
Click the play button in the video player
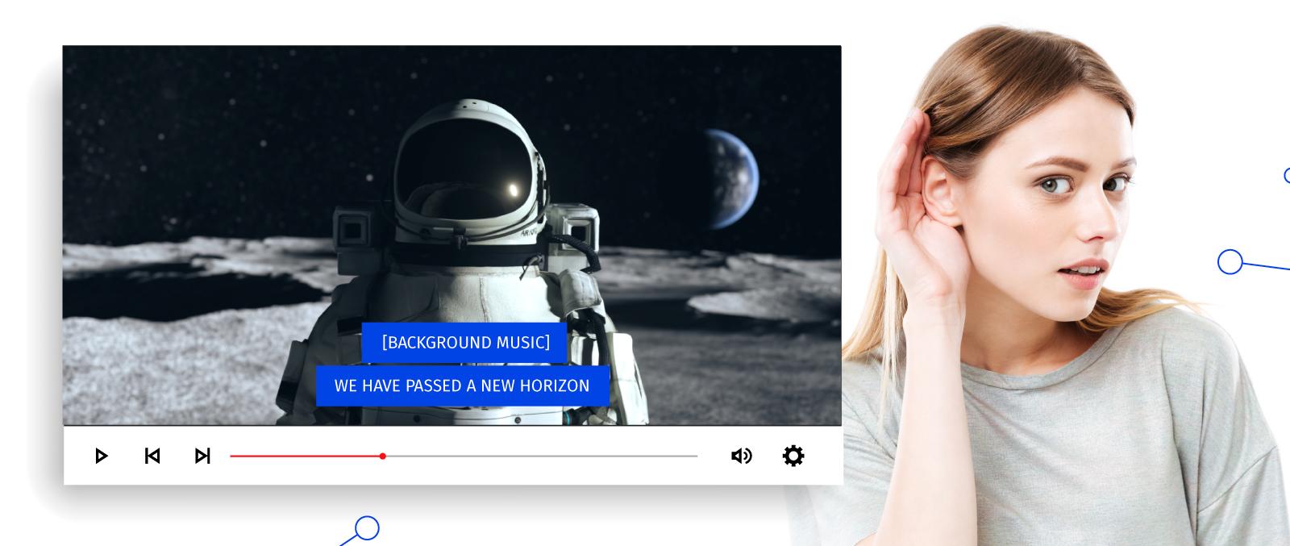101,456
